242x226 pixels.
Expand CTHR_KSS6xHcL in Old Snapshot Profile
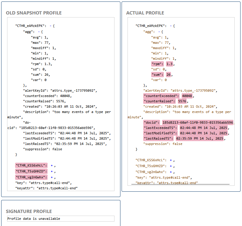coord(52,165)
